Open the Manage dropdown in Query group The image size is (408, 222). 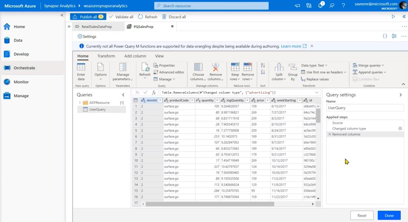[x=164, y=79]
